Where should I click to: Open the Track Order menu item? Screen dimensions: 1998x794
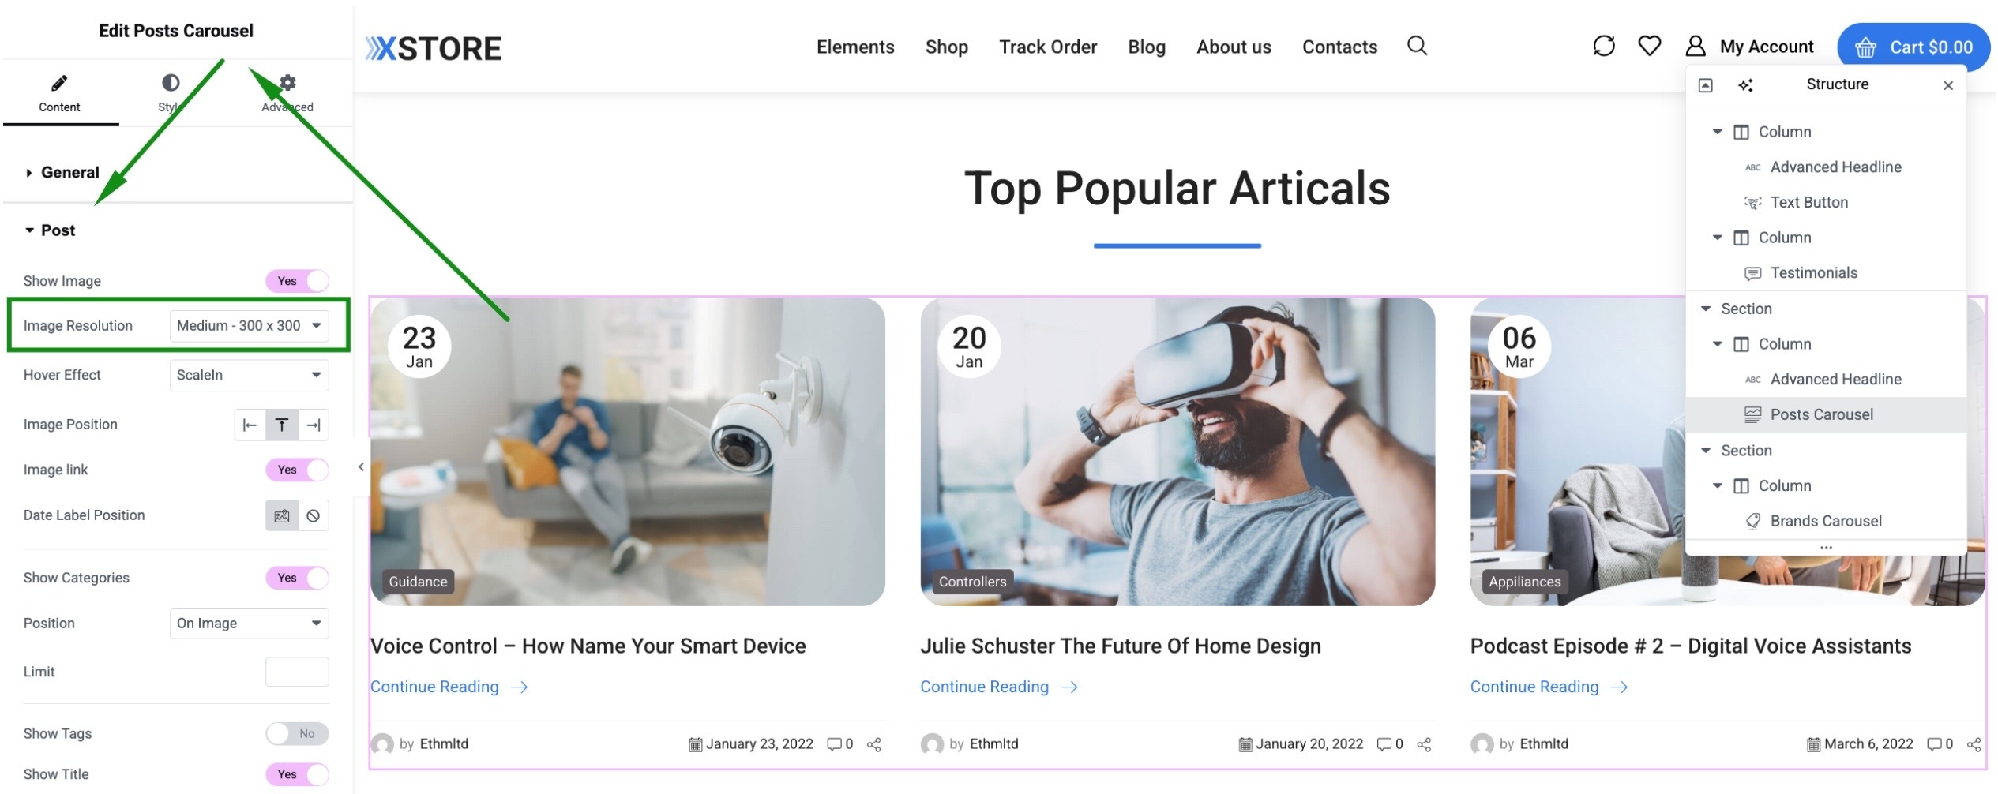pyautogui.click(x=1047, y=47)
